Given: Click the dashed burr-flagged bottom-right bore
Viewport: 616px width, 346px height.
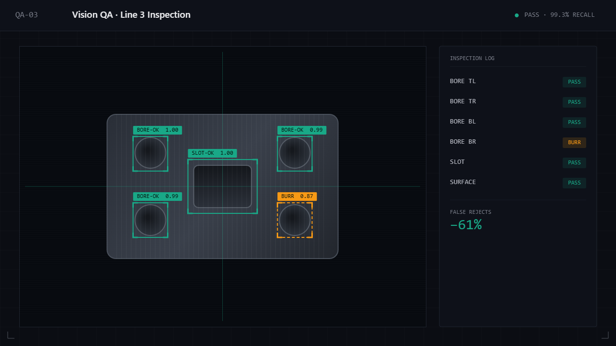Looking at the screenshot, I should click(x=295, y=220).
